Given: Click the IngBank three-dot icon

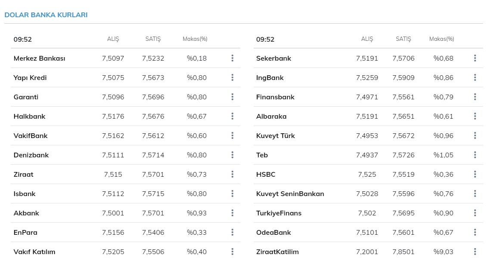Looking at the screenshot, I should (x=475, y=77).
